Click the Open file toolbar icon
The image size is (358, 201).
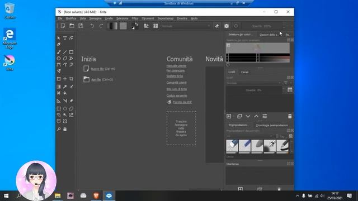(x=72, y=26)
